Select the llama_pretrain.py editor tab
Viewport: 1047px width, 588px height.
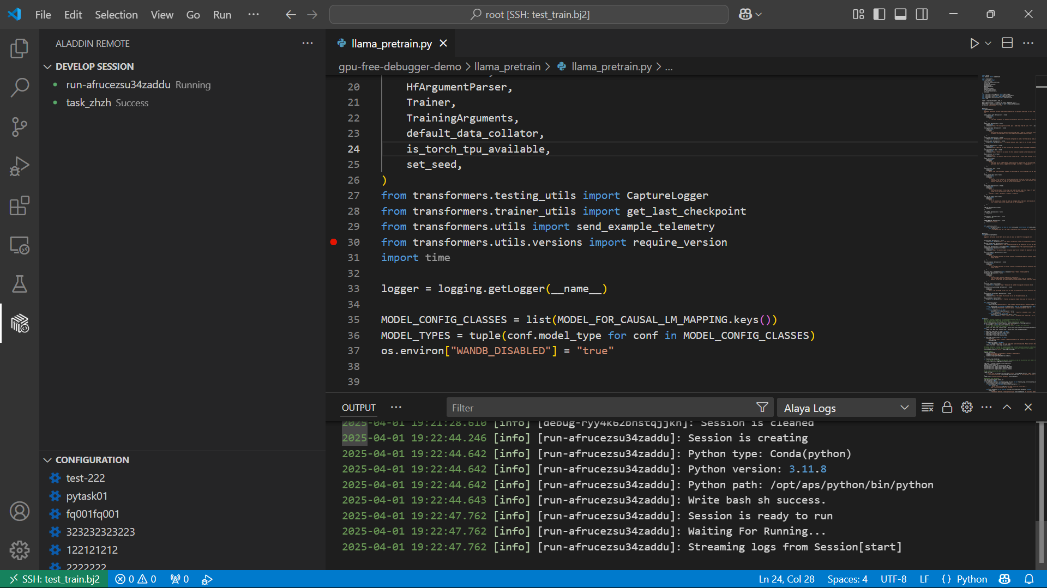(391, 44)
